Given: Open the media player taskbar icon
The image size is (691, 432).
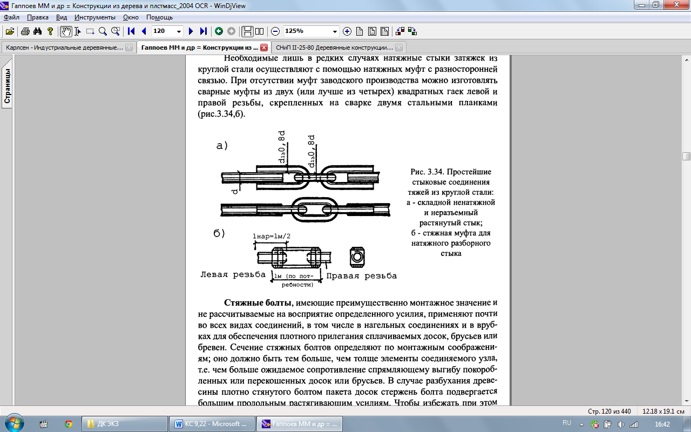Looking at the screenshot, I should pos(44,424).
